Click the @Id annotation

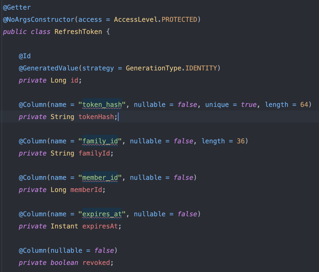25,56
